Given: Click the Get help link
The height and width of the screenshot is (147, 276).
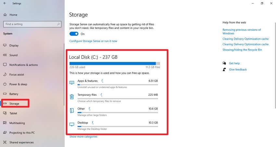Looking at the screenshot, I should (x=234, y=63).
